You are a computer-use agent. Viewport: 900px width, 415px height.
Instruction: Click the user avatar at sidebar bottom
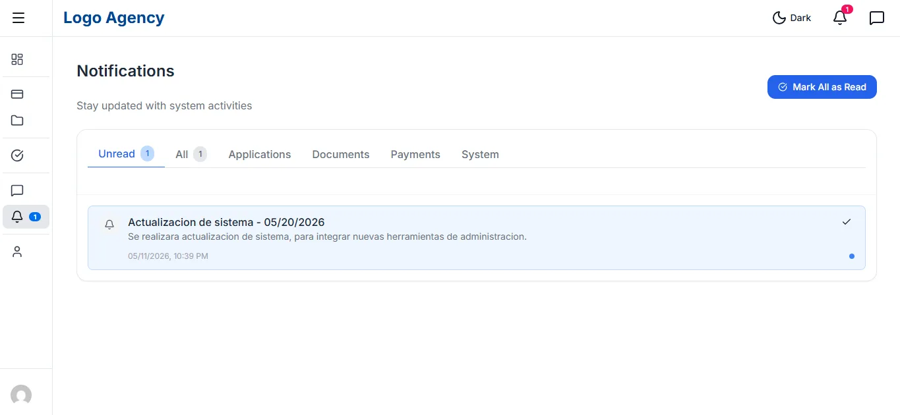point(21,395)
